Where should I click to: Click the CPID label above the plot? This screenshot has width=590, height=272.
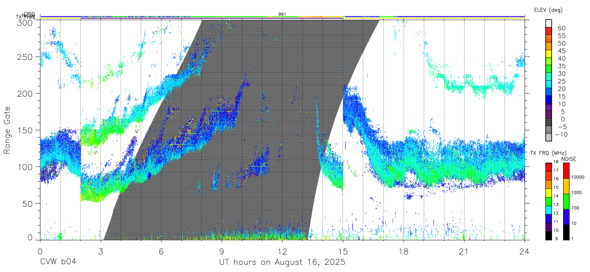point(29,14)
